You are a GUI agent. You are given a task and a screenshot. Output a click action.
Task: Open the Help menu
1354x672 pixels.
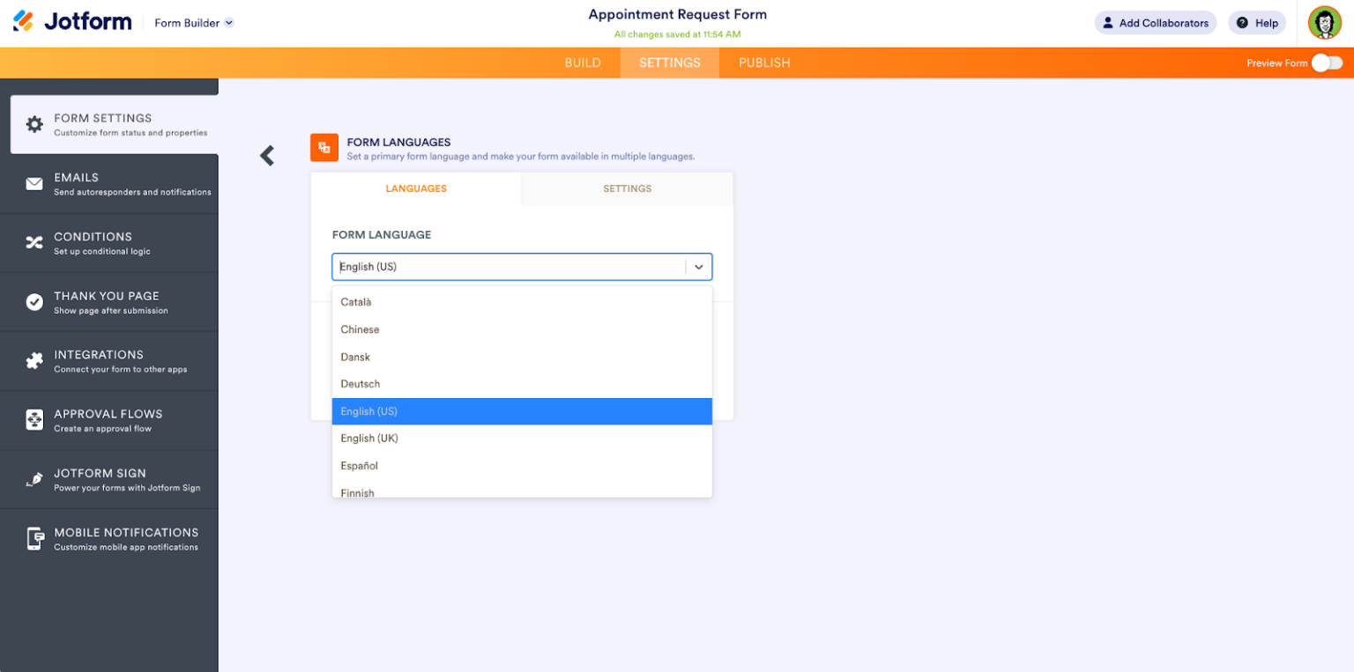[x=1256, y=23]
